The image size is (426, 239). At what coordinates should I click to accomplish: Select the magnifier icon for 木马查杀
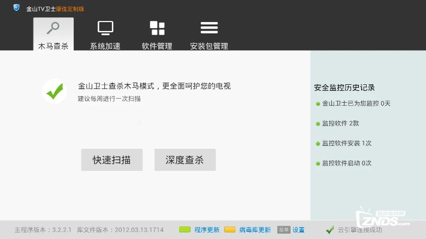pyautogui.click(x=53, y=28)
